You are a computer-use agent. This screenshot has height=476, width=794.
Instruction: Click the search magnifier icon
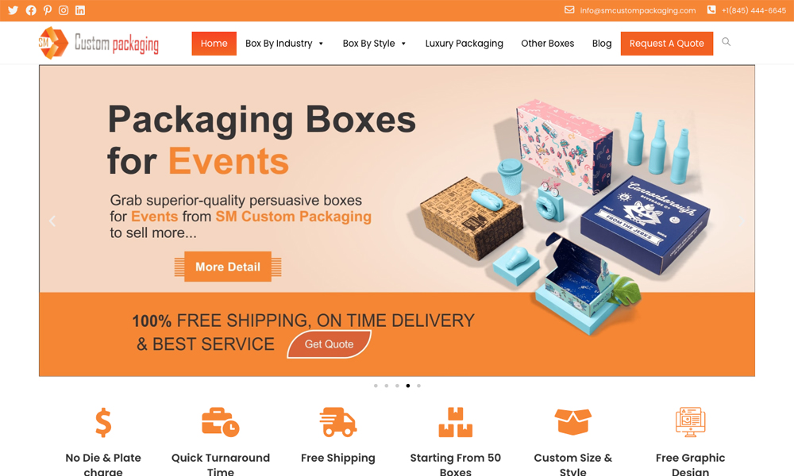click(x=727, y=42)
